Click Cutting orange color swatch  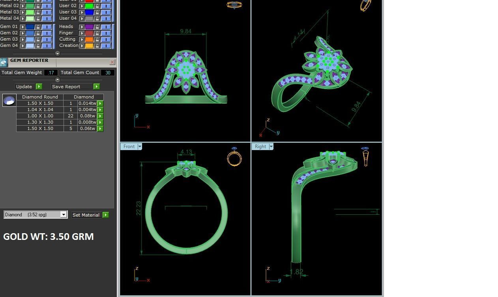pos(89,39)
